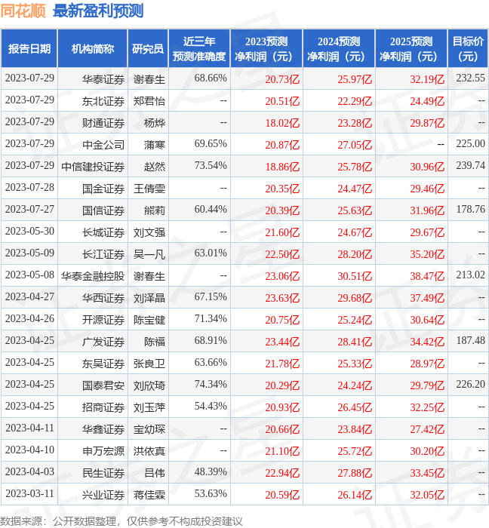The width and height of the screenshot is (489, 528).
Task: Click target price 187.48
Action: coord(470,341)
